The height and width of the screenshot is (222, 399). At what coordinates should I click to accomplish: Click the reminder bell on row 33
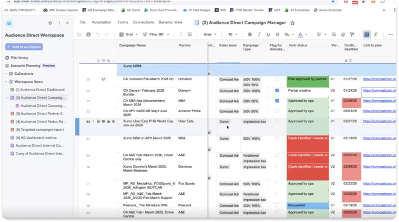pos(114,122)
